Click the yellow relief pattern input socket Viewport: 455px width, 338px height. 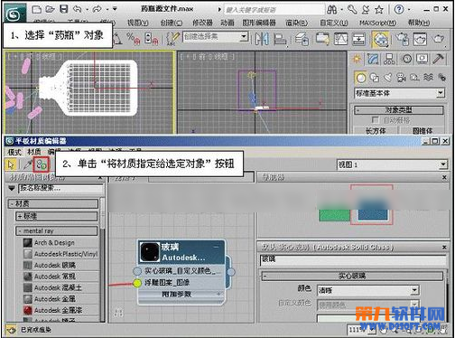coord(137,283)
